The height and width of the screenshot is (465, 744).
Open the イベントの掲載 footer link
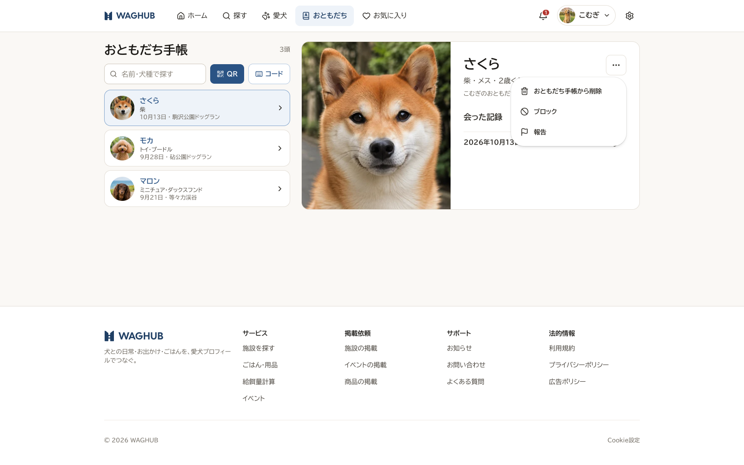[365, 365]
